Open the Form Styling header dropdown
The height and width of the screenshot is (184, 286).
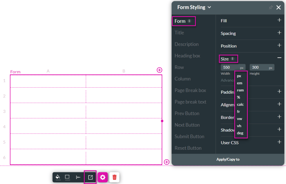209,8
